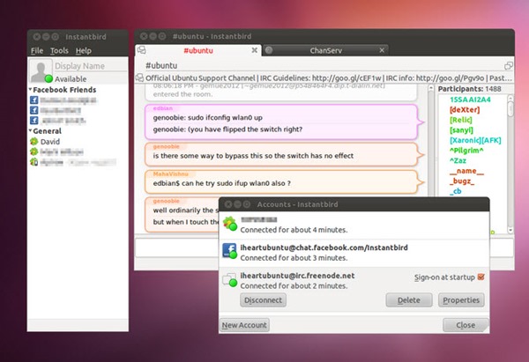Screen dimensions: 529x362
Task: Click the user avatar in buddy list
Action: tap(41, 70)
